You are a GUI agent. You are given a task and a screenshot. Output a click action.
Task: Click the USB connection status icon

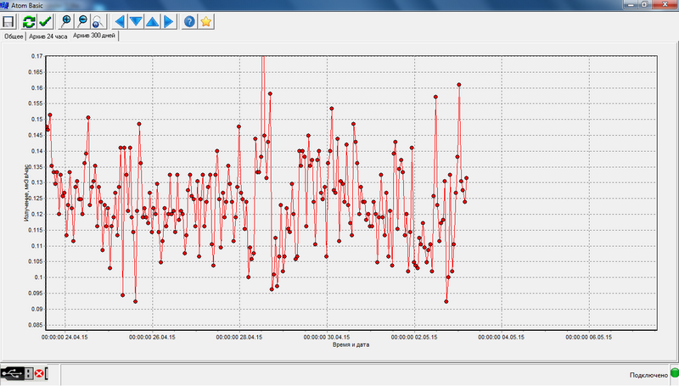12,373
